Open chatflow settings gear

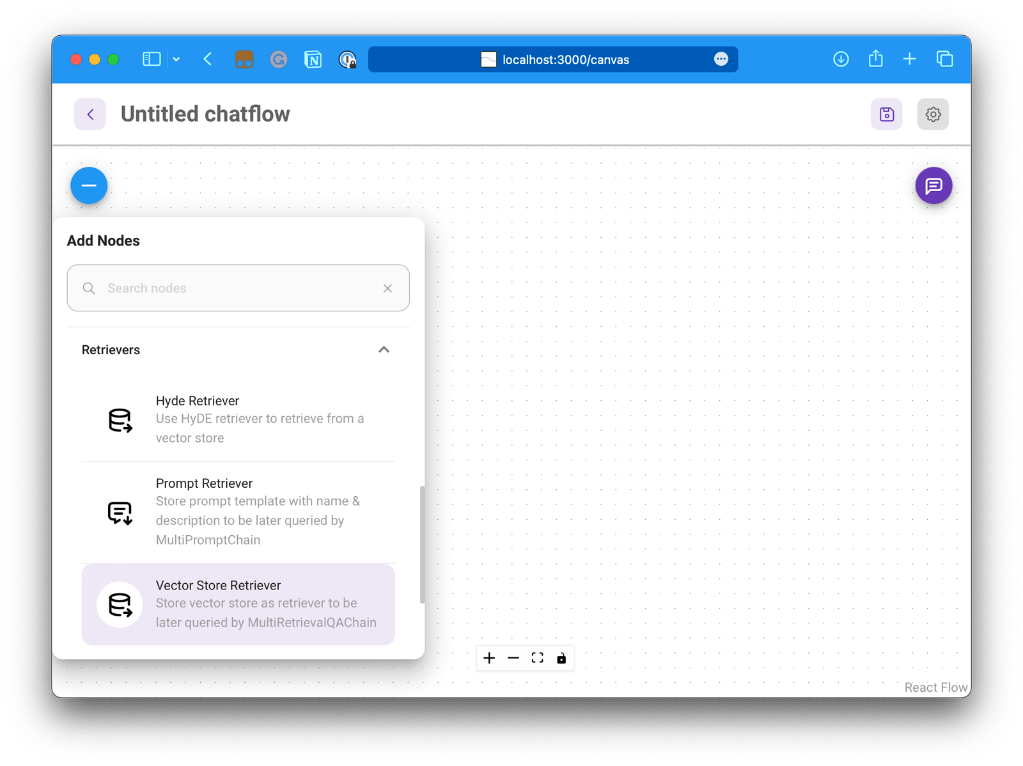click(x=933, y=114)
